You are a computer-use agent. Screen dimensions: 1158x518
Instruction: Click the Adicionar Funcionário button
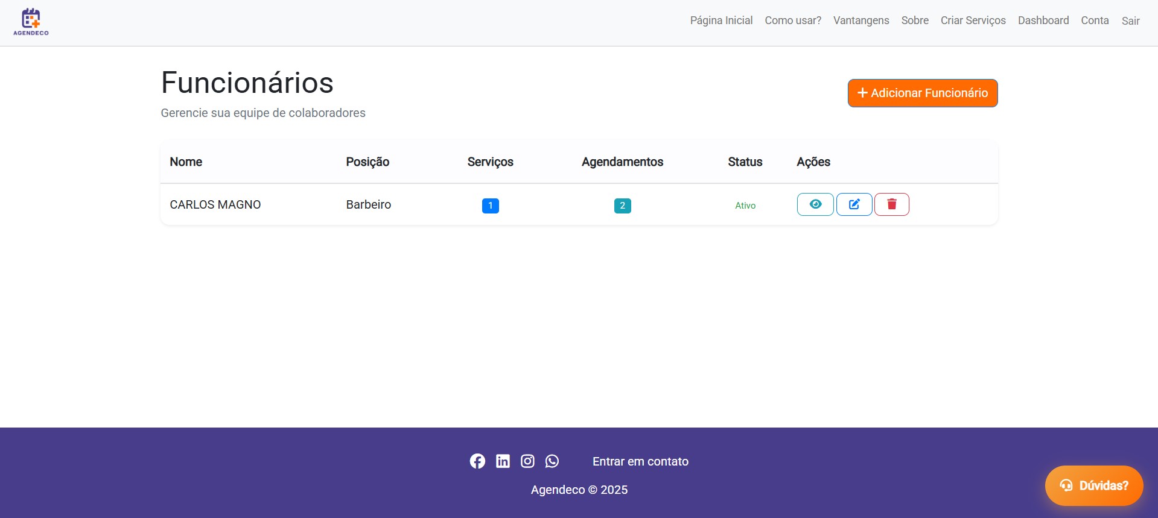pos(922,93)
